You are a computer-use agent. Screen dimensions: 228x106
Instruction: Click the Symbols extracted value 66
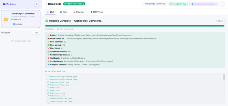click(x=69, y=52)
